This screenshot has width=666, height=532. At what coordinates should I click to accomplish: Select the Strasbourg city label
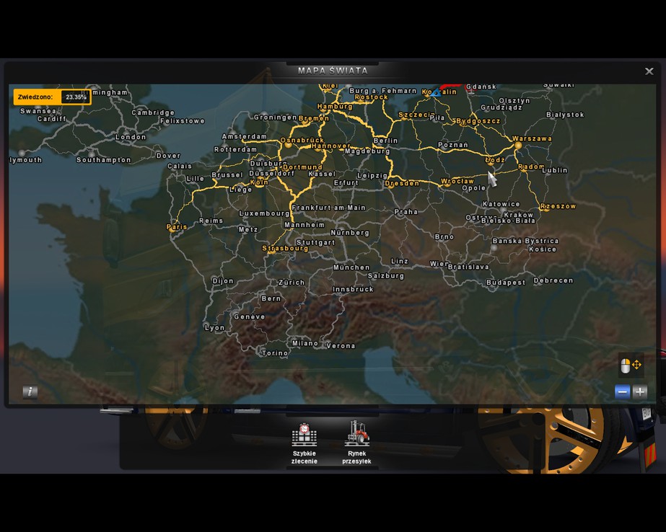coord(285,248)
